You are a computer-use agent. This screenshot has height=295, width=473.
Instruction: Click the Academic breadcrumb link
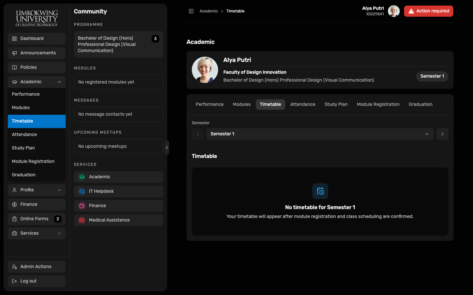209,11
